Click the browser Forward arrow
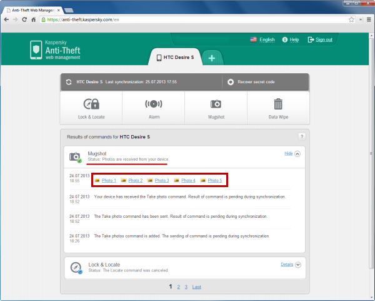 [x=15, y=19]
